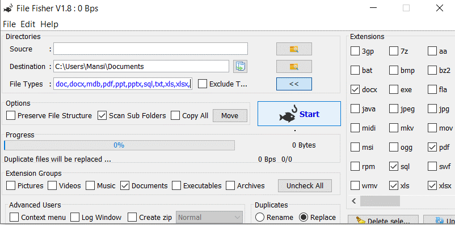Check the midi extension
Image resolution: width=455 pixels, height=225 pixels.
point(355,128)
